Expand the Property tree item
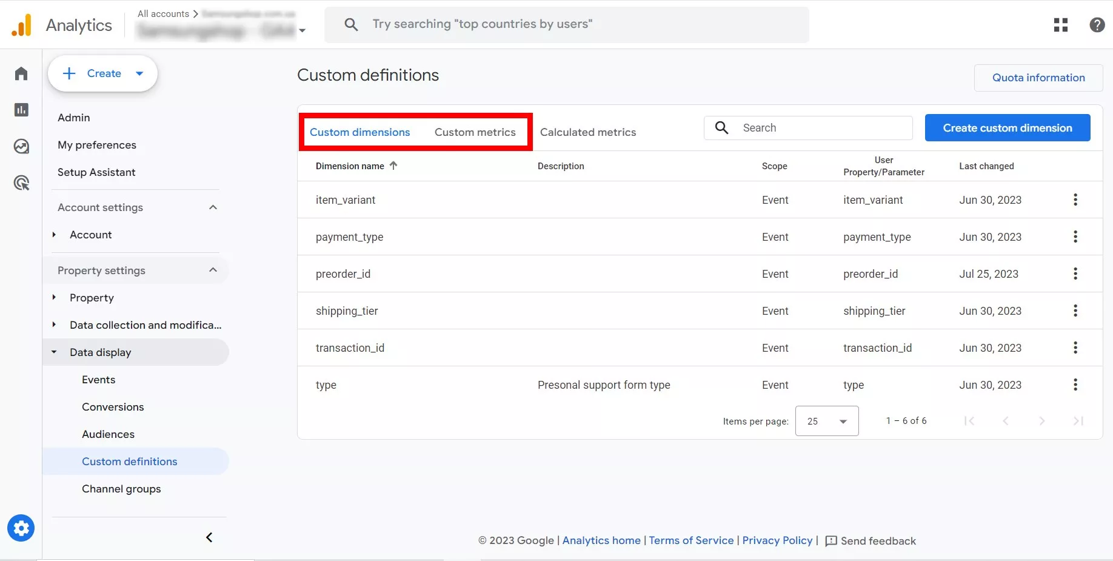 click(x=54, y=297)
